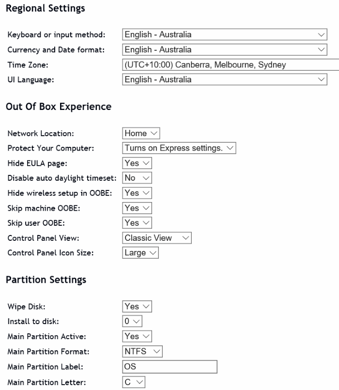Open Hide wireless setup in OOBE dropdown

pos(137,193)
